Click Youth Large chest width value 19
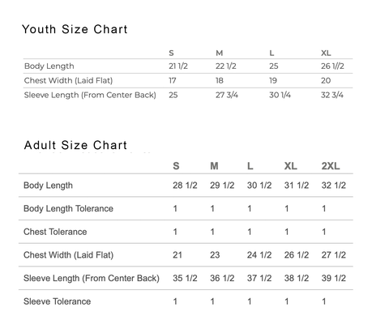Image resolution: width=389 pixels, height=333 pixels. (273, 80)
